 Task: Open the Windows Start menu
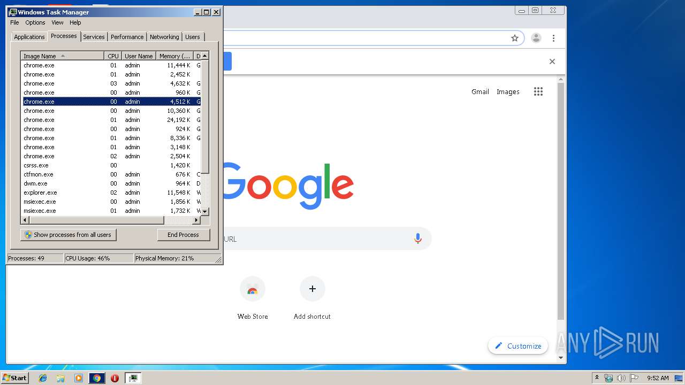click(15, 378)
